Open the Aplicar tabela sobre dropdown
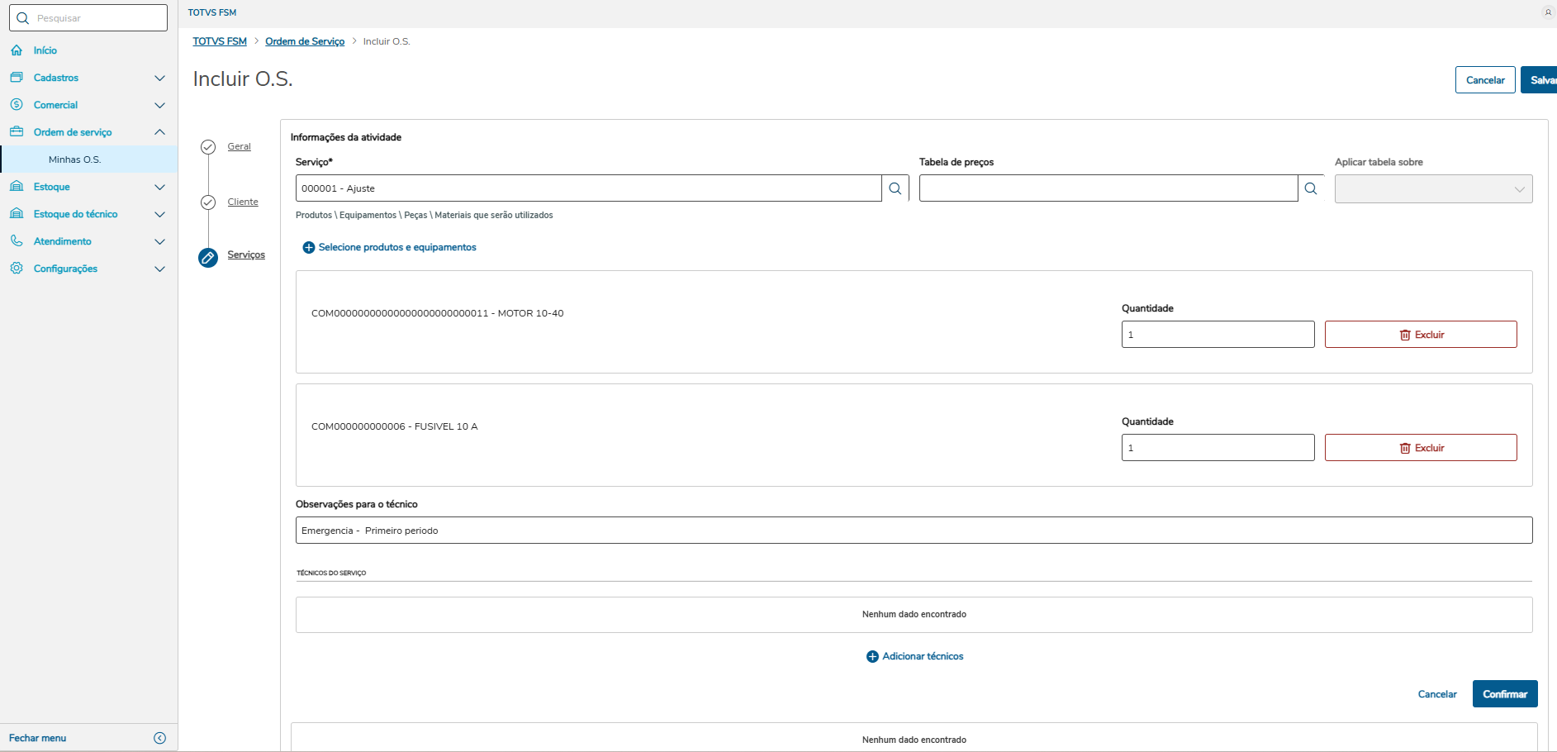This screenshot has height=752, width=1557. [1433, 189]
